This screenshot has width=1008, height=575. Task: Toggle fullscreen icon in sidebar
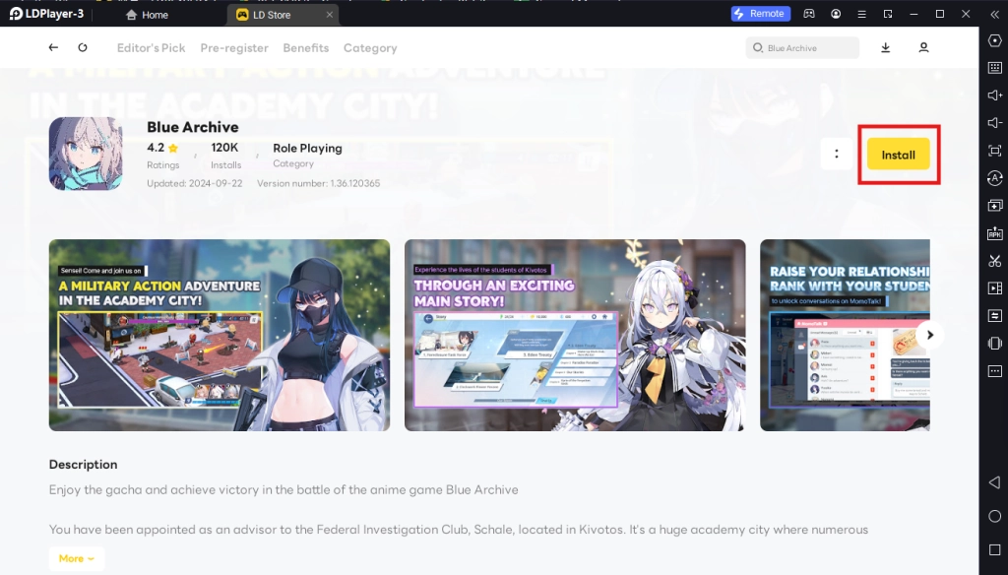click(994, 151)
